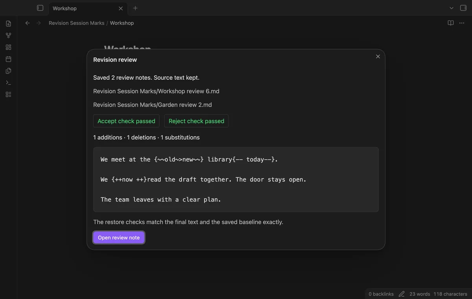The height and width of the screenshot is (299, 472).
Task: Toggle the left sidebar
Action: click(40, 8)
